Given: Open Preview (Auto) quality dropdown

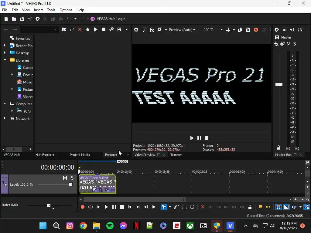Looking at the screenshot, I should (x=182, y=30).
